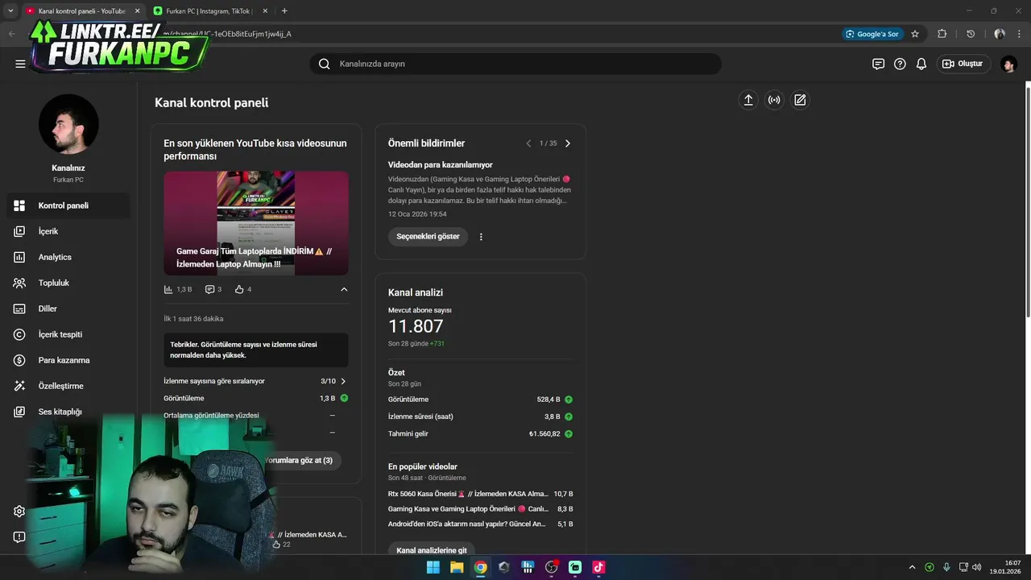The width and height of the screenshot is (1031, 580).
Task: Open the hamburger menu in YouTube Studio
Action: (20, 64)
